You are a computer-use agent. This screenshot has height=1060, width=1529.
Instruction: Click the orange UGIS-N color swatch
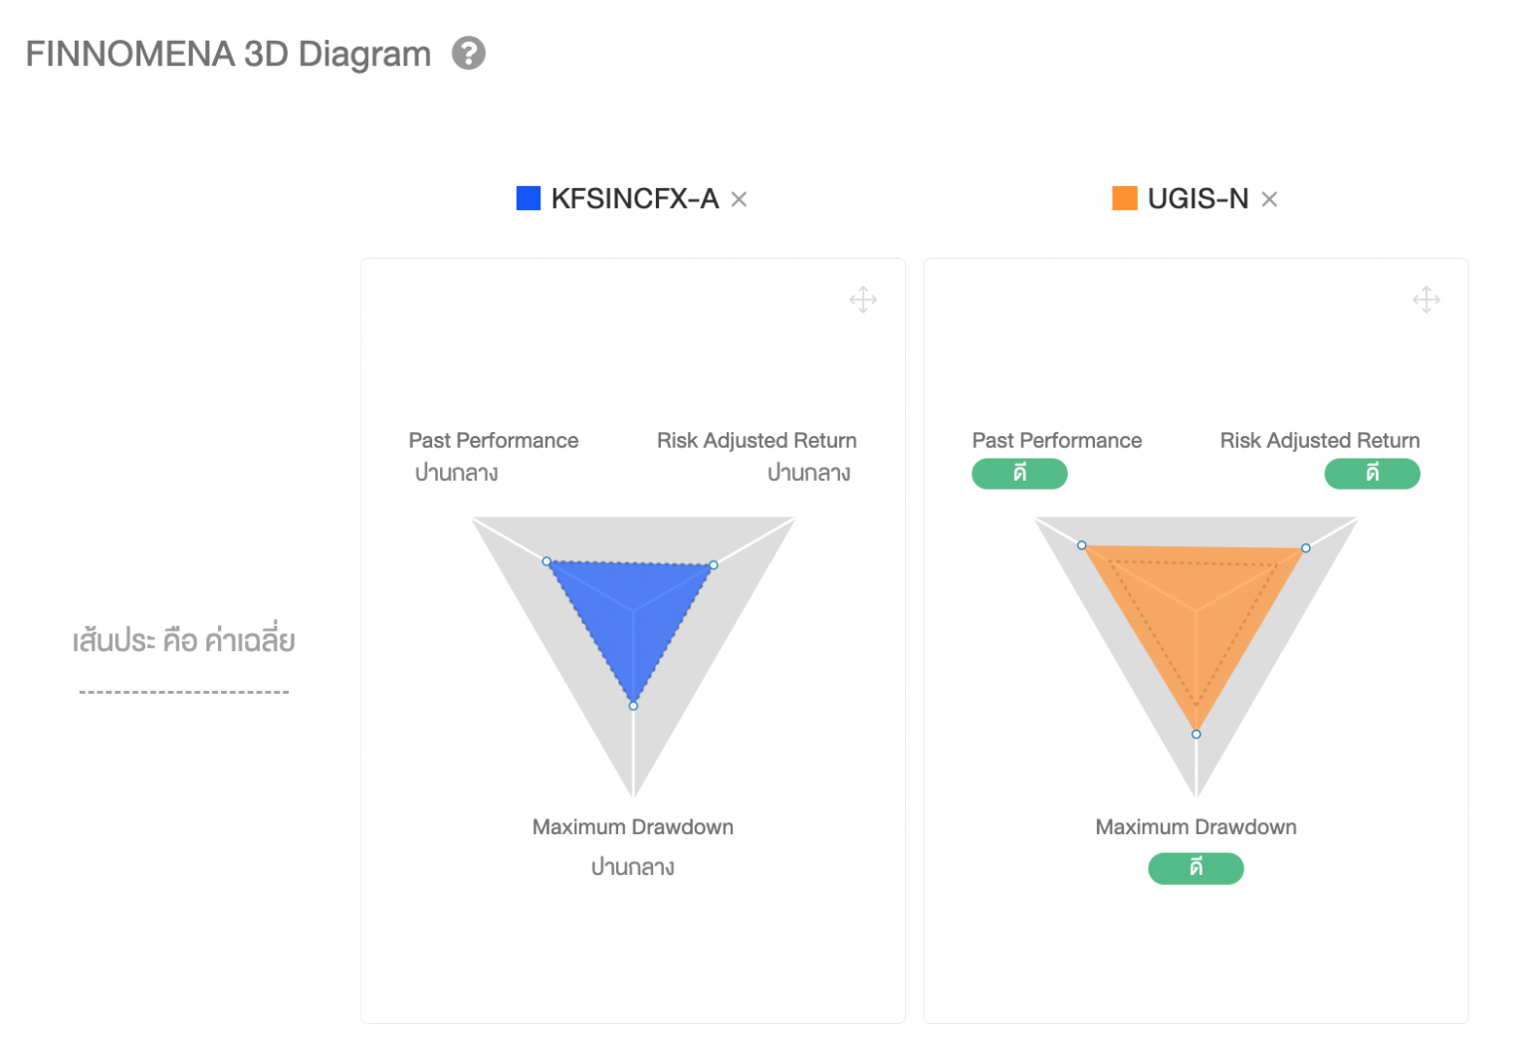(x=1124, y=198)
